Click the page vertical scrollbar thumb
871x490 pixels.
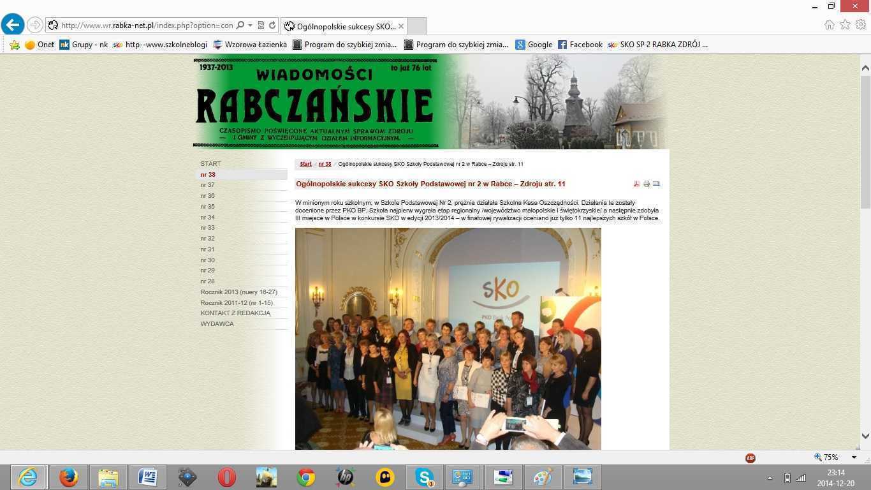pos(865,142)
